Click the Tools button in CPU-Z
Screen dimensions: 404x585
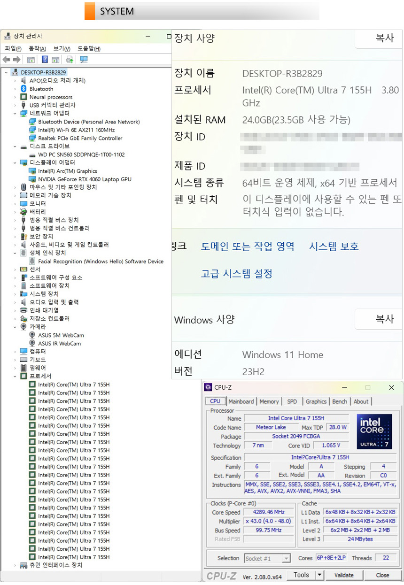(301, 575)
